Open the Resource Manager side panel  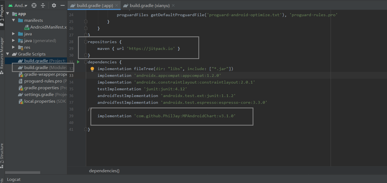point(2,53)
